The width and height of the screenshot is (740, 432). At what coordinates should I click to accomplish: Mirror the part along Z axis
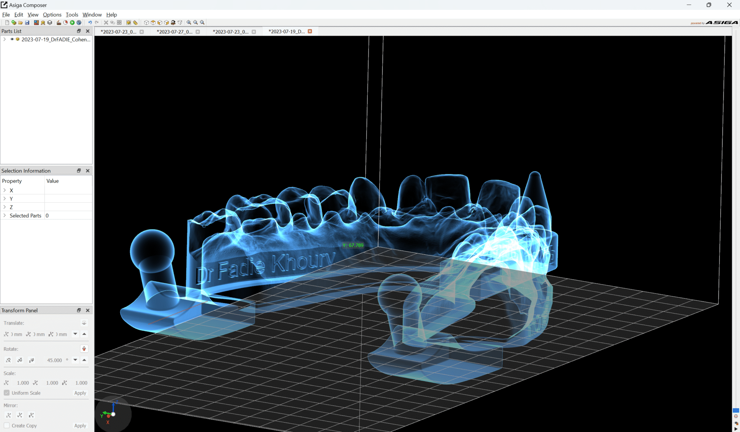click(31, 415)
